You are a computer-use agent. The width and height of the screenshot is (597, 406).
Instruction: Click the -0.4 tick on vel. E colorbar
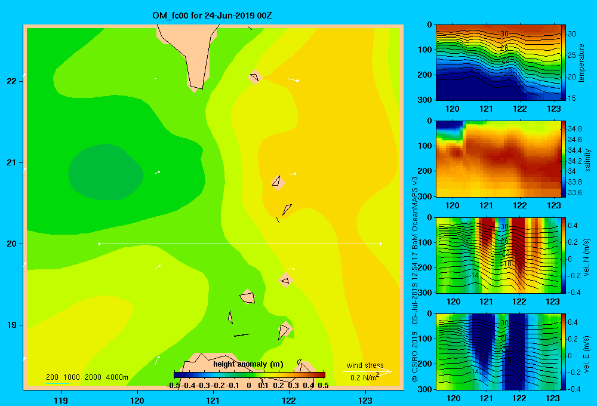(x=573, y=389)
